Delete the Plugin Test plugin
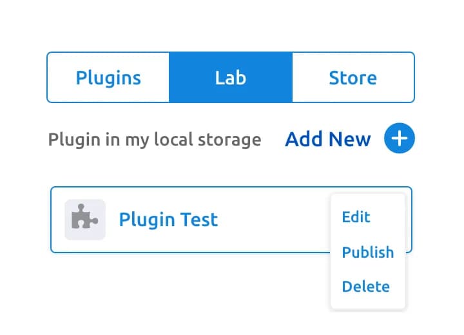 366,287
